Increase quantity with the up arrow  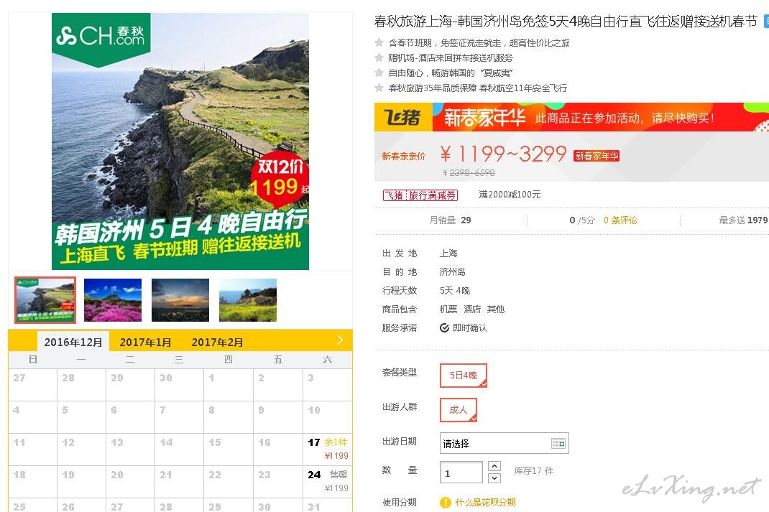(x=494, y=466)
